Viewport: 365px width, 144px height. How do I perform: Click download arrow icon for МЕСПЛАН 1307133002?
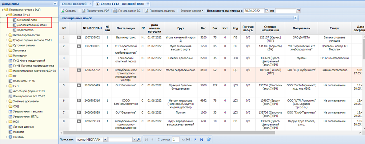79,37
